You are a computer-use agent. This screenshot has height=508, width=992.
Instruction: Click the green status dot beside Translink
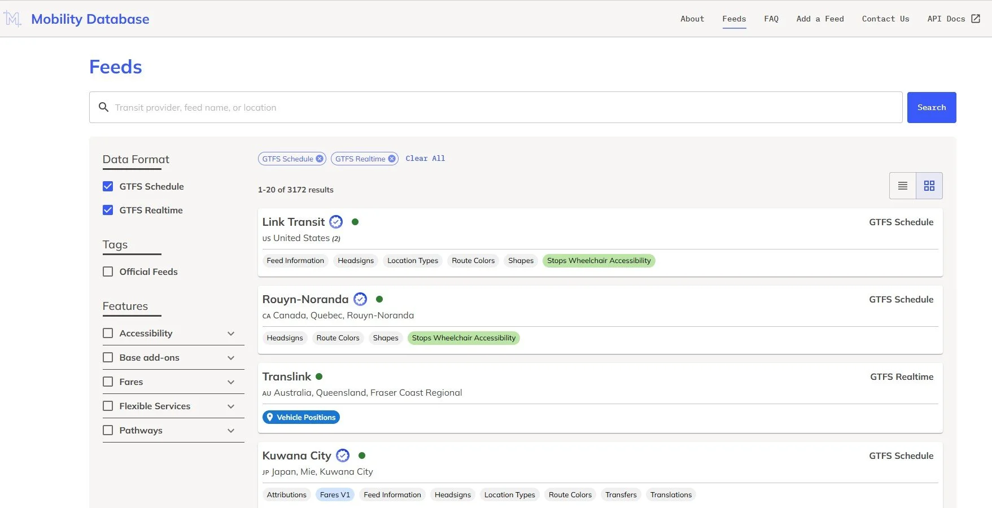pyautogui.click(x=319, y=376)
